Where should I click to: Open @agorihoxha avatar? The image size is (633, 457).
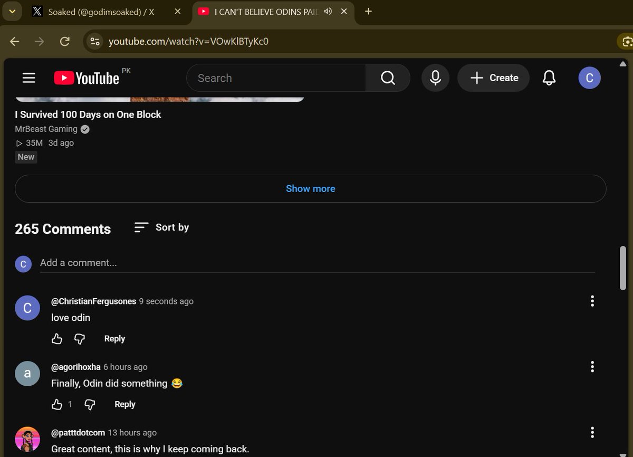(27, 375)
